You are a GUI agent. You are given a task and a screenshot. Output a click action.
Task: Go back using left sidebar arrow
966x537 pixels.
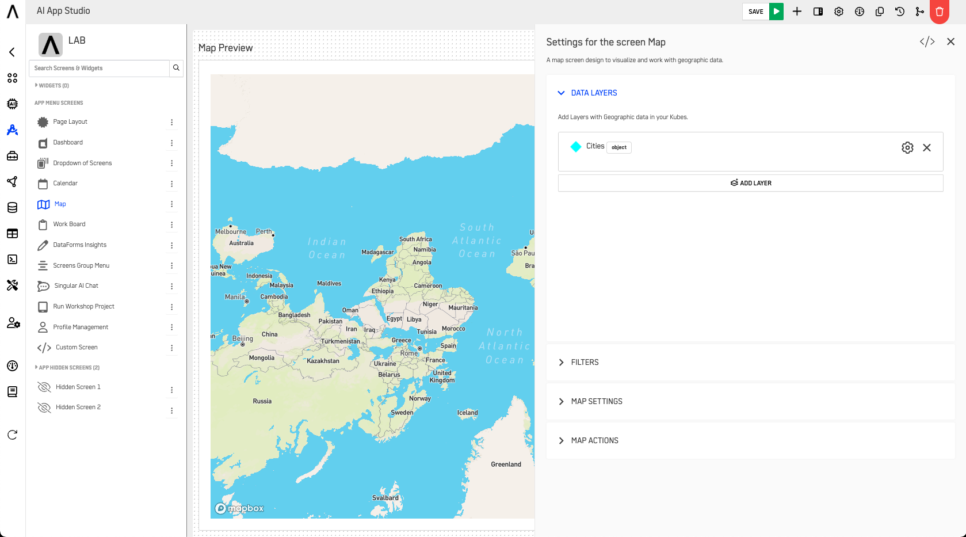tap(12, 52)
